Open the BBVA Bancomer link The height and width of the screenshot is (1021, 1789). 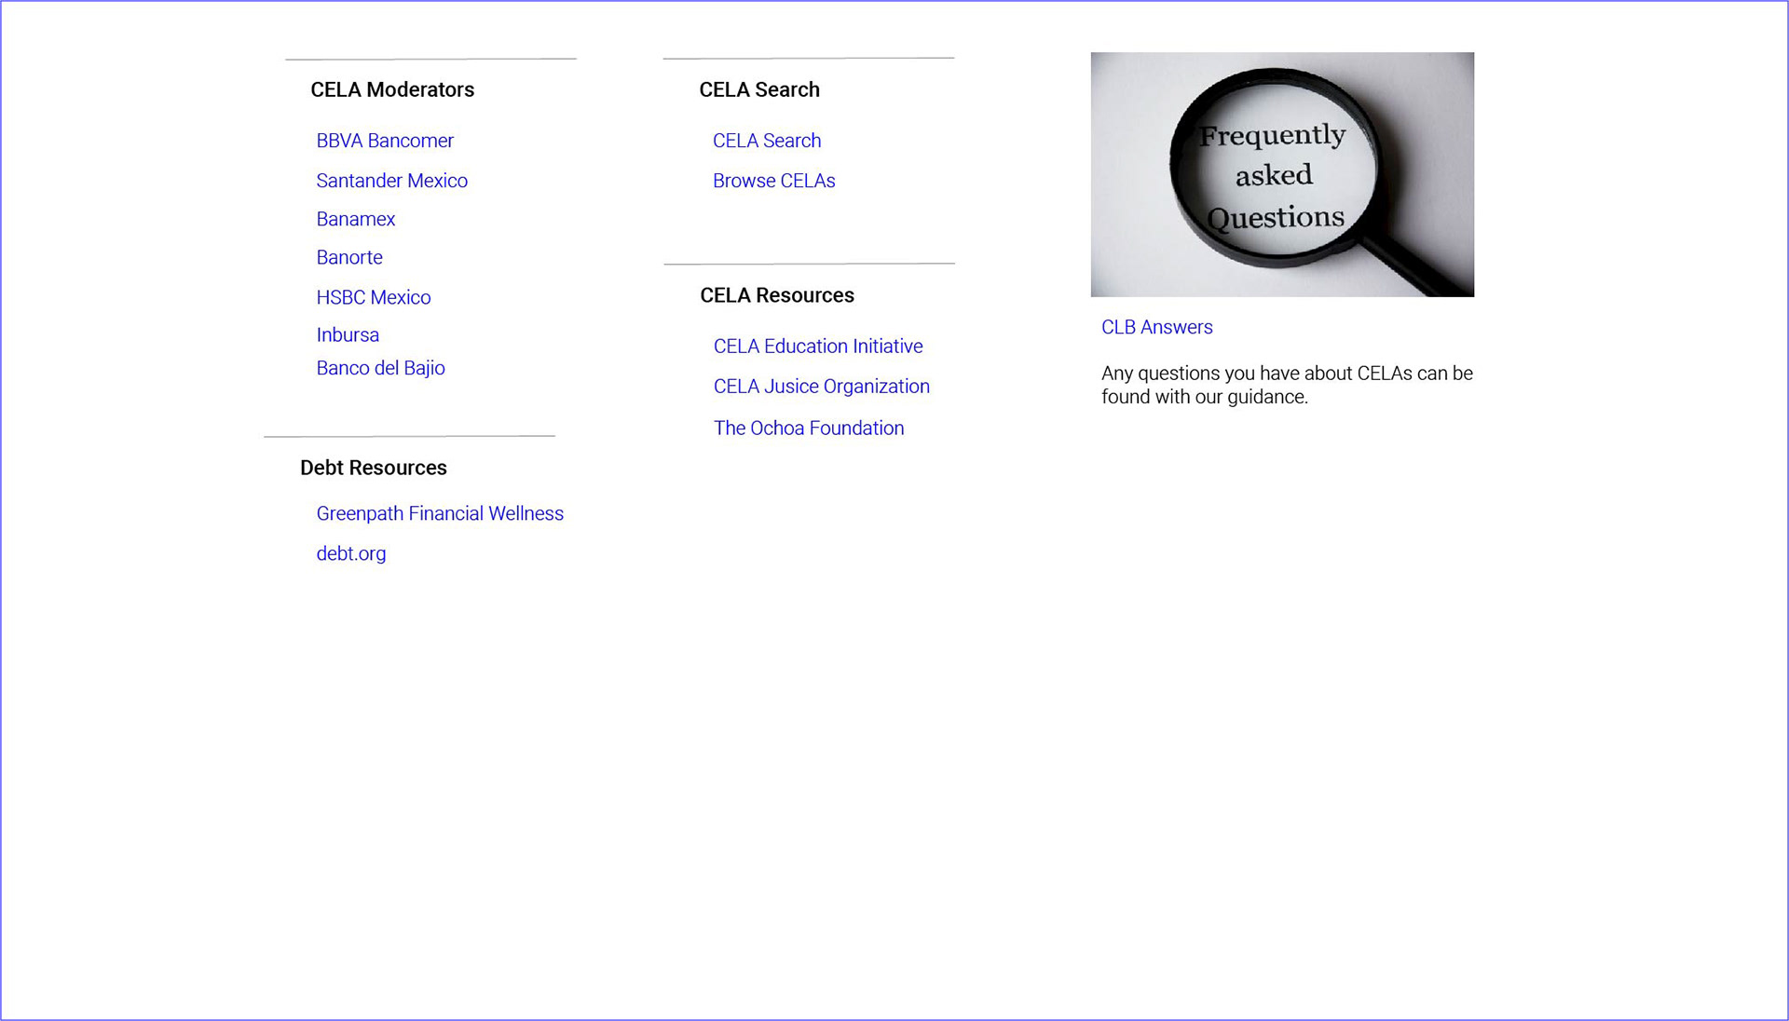coord(385,141)
